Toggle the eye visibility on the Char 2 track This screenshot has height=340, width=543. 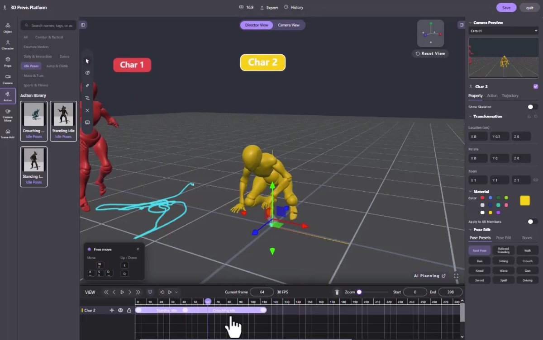click(x=120, y=310)
